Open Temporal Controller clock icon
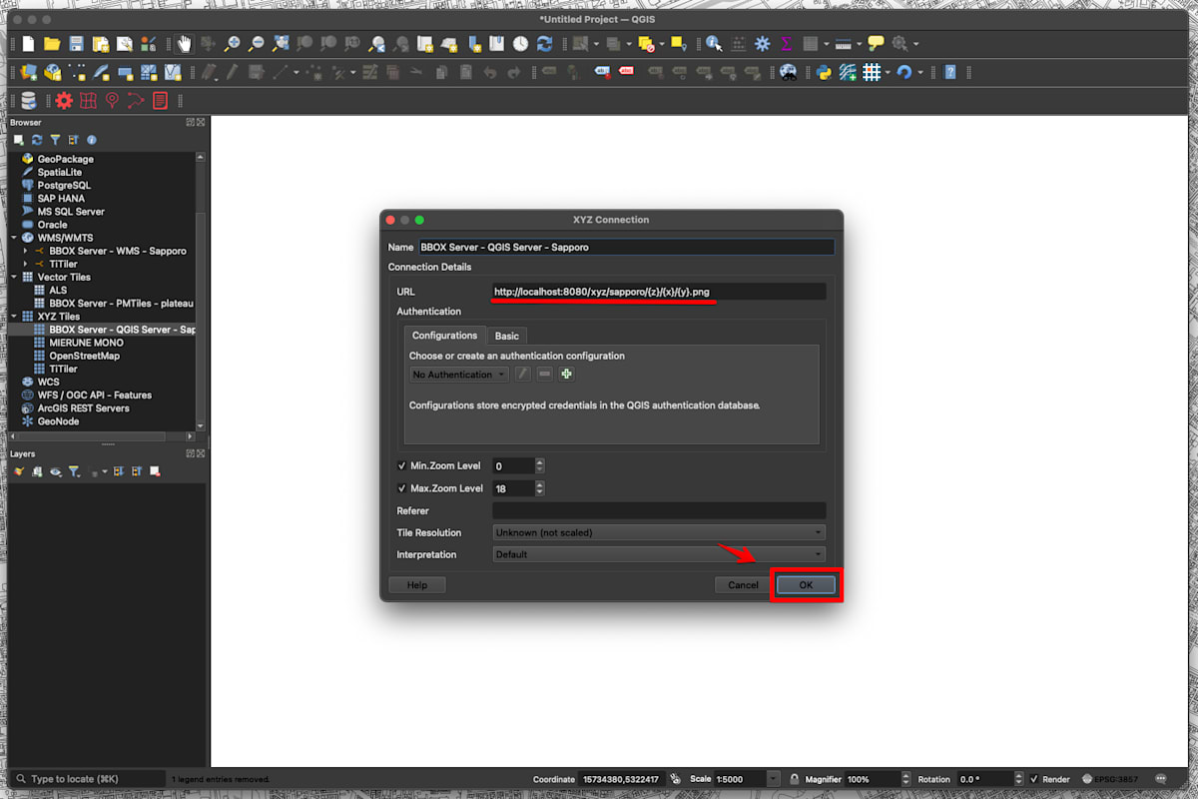This screenshot has height=799, width=1198. click(x=520, y=44)
